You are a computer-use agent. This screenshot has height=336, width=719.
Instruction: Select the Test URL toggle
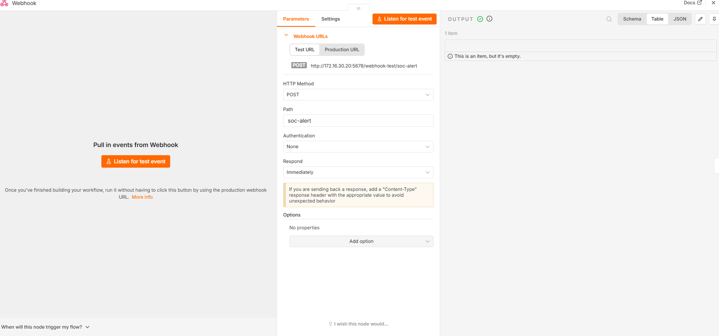click(x=305, y=50)
